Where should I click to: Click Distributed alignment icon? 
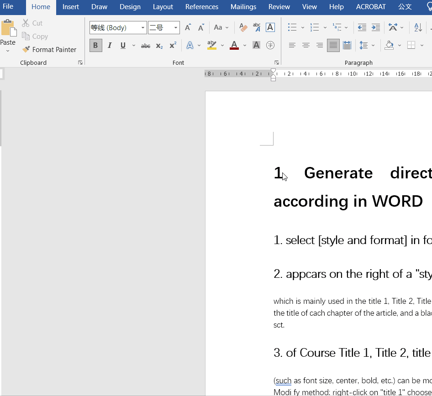click(347, 46)
